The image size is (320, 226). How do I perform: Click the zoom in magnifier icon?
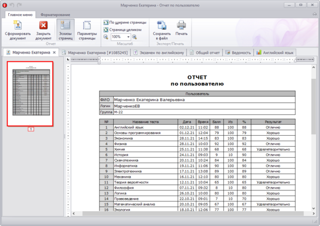point(135,37)
